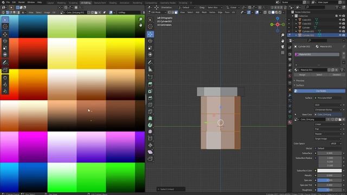
Task: Hide Cube.002 with its eye icon
Action: [340, 23]
